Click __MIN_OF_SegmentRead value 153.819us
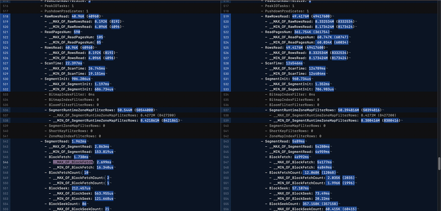This screenshot has width=441, height=211. (x=104, y=152)
